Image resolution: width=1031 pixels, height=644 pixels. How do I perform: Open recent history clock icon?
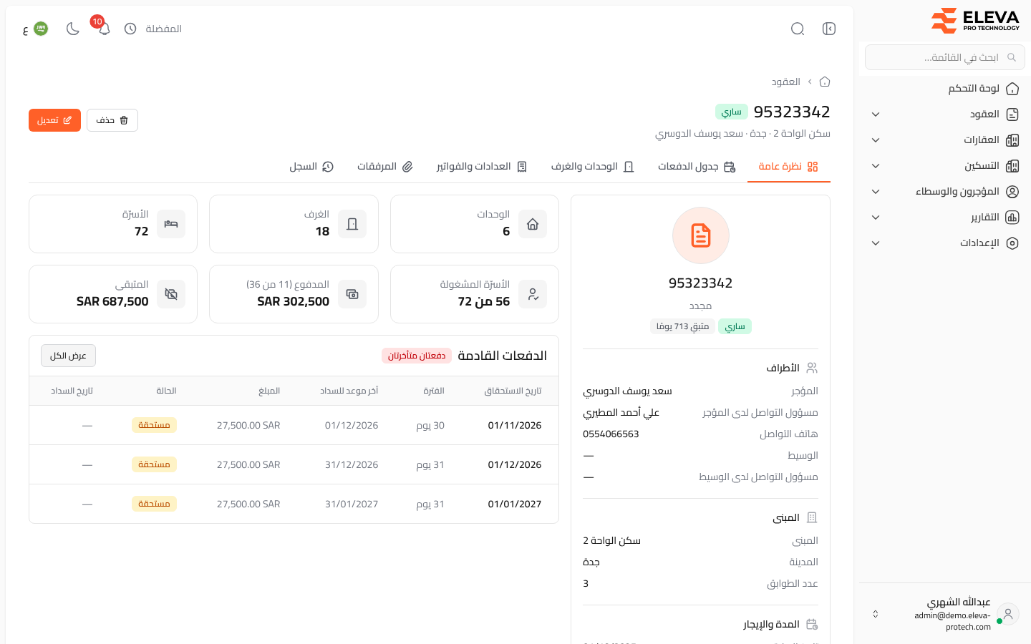point(130,29)
